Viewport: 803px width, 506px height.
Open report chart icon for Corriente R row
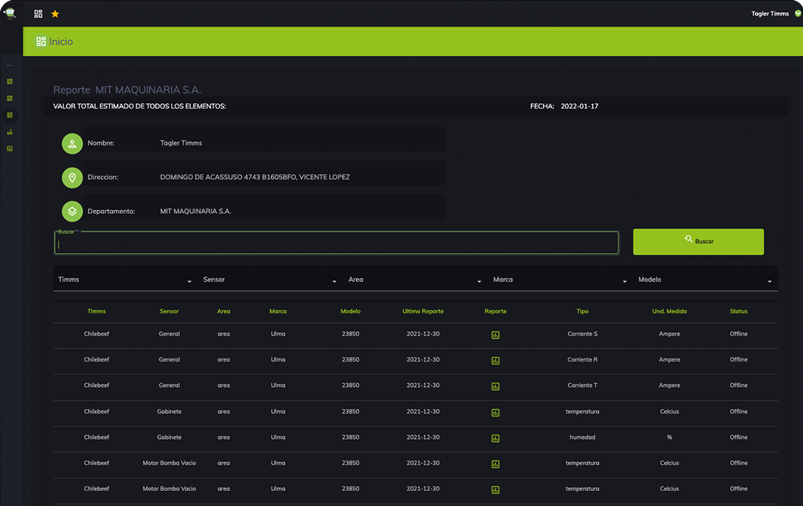(x=495, y=361)
